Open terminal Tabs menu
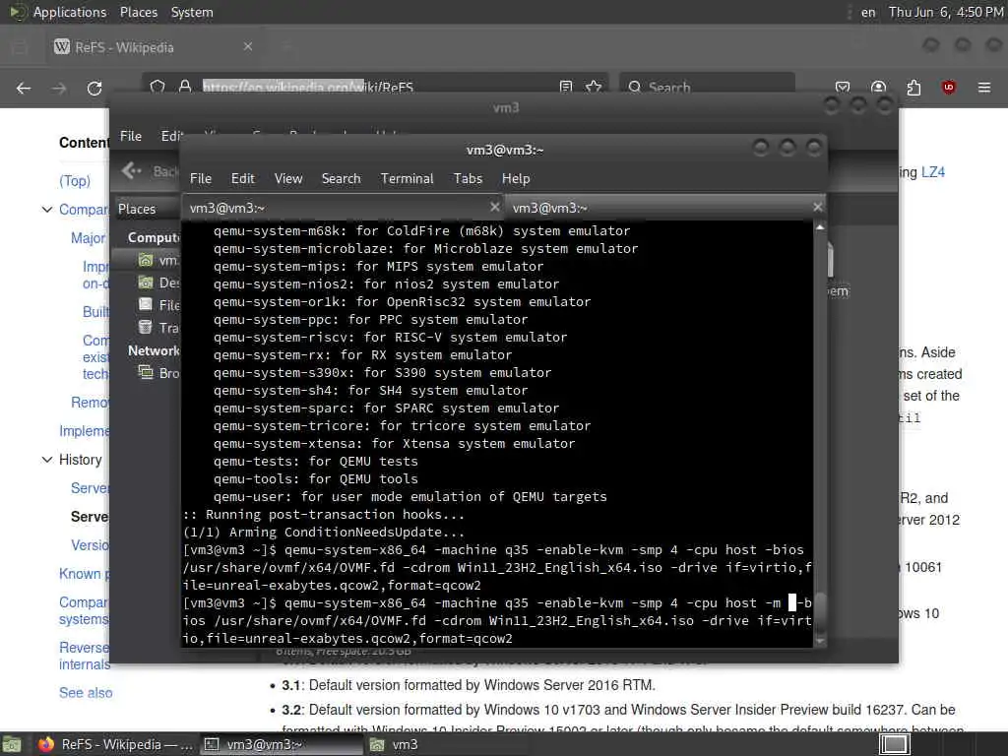The width and height of the screenshot is (1008, 756). tap(468, 179)
